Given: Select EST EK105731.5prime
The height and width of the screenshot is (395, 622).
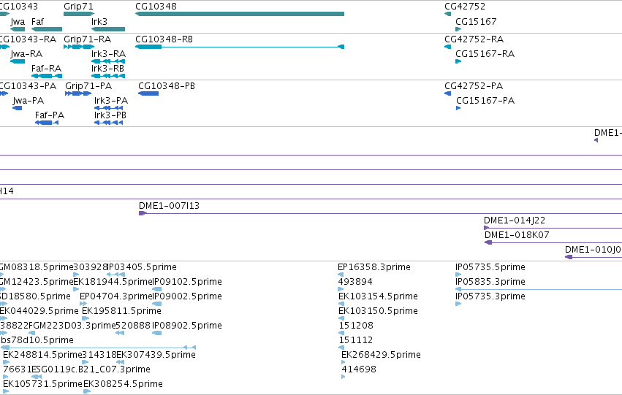Looking at the screenshot, I should tap(42, 384).
